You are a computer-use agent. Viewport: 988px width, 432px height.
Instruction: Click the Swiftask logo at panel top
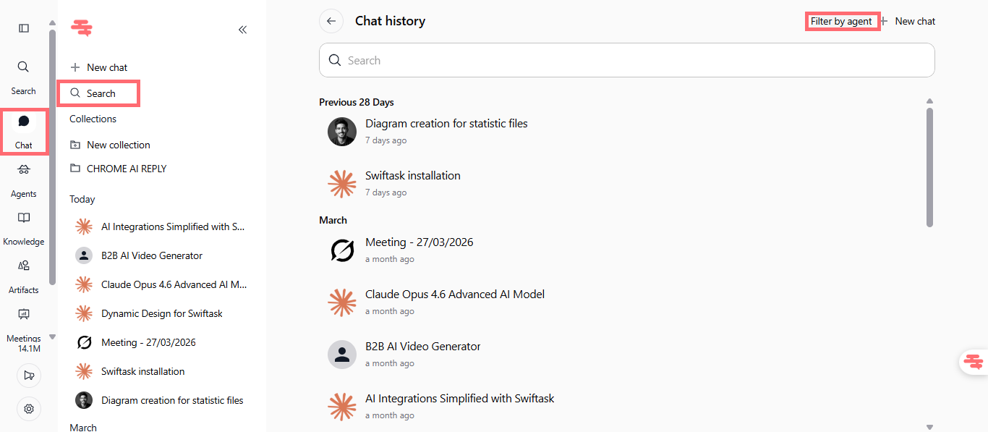coord(82,28)
